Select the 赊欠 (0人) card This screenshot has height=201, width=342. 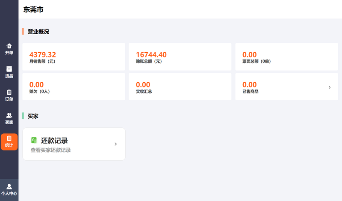tap(74, 87)
